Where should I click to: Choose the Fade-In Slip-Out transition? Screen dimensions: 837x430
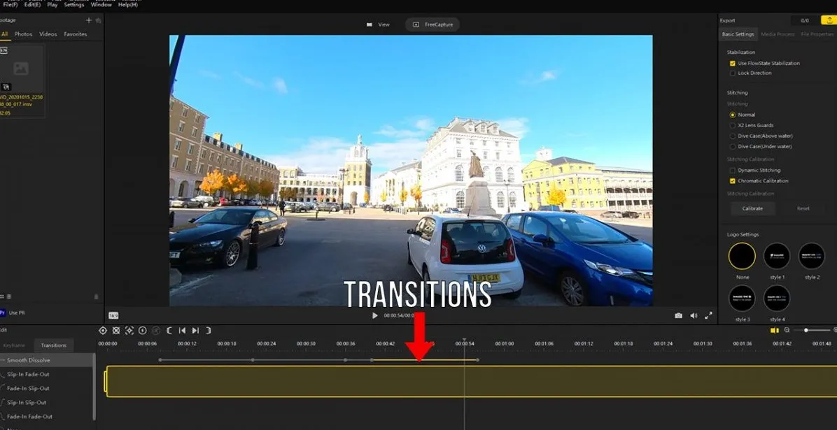tap(28, 388)
